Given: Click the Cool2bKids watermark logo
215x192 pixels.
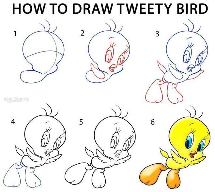Looking at the screenshot, I should (x=17, y=99).
